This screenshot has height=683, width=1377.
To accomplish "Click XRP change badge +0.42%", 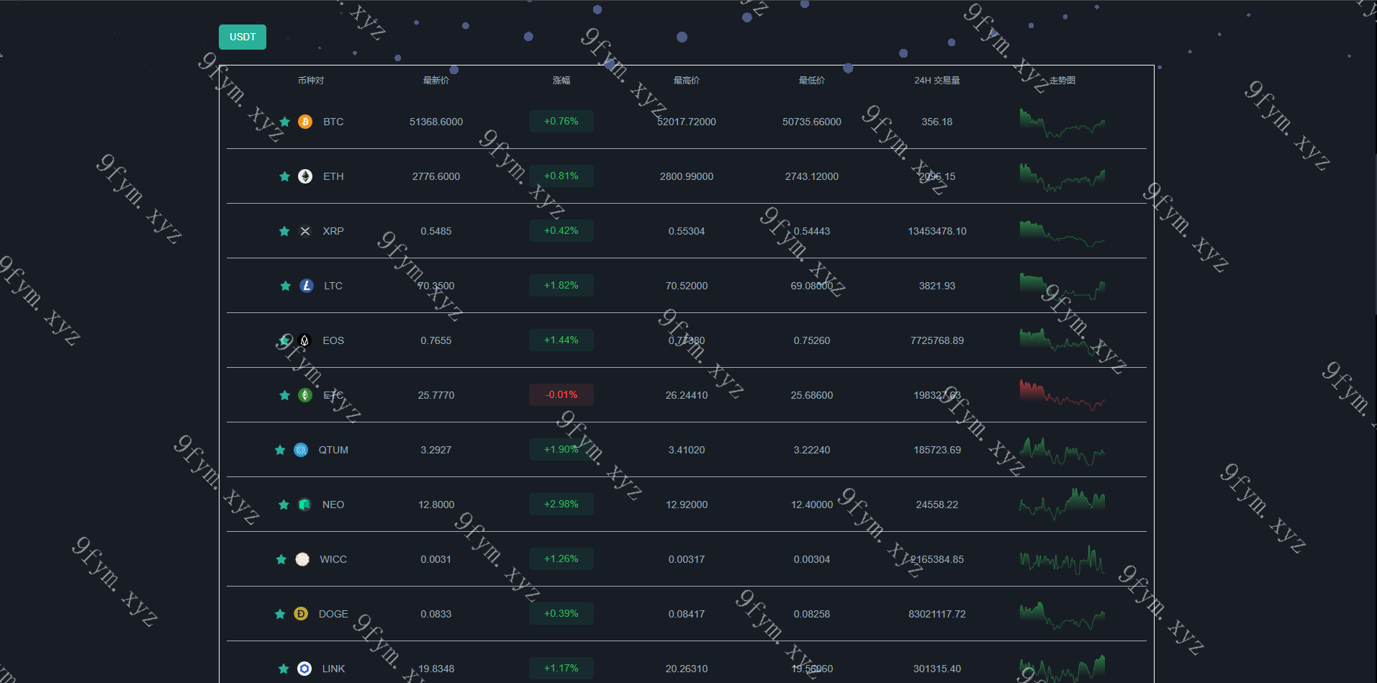I will (561, 231).
